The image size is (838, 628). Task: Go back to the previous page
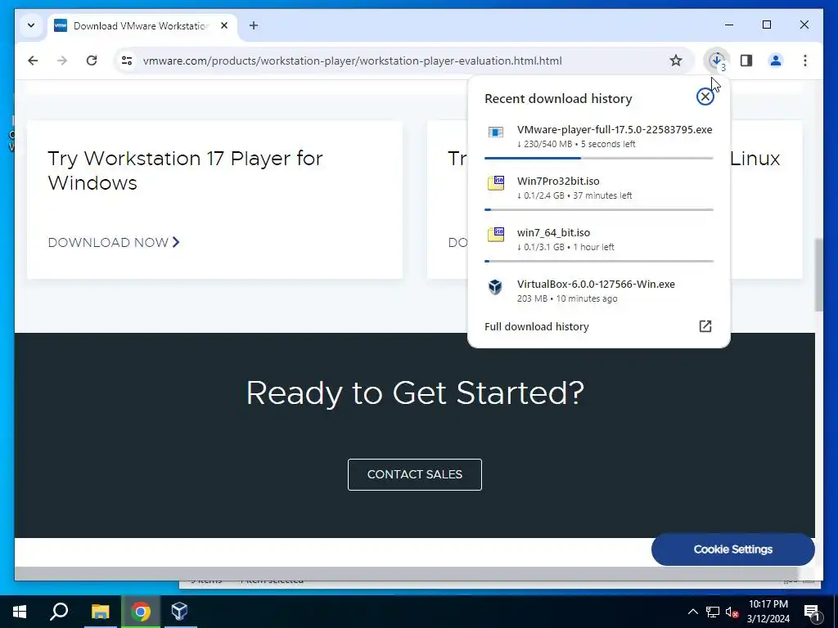33,61
